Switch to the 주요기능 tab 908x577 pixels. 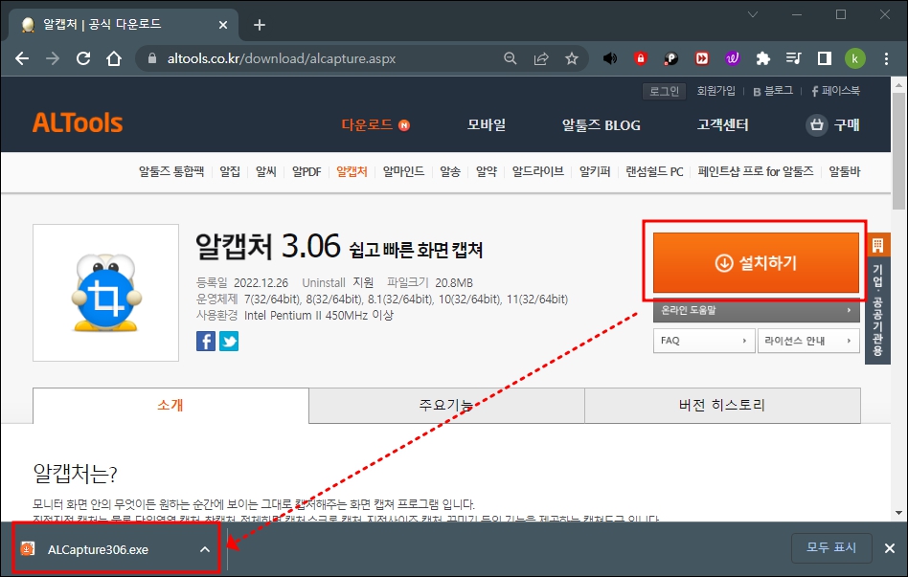click(446, 406)
